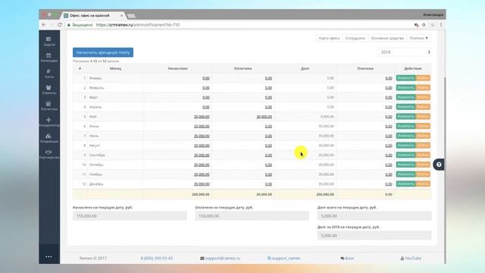Open the Май paid amount 30,000.00
485x273 pixels.
(x=264, y=117)
